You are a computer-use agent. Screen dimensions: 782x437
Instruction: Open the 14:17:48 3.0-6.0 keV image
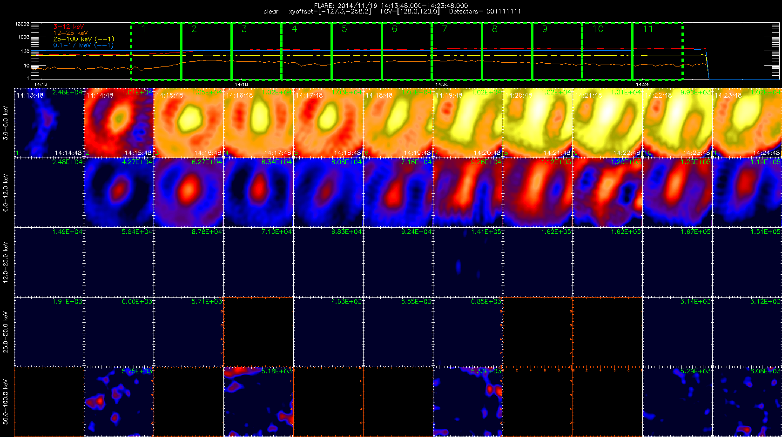coord(329,123)
